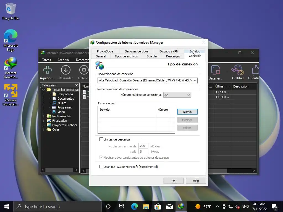Select the Vídeo category
The height and width of the screenshot is (212, 283).
61,112
